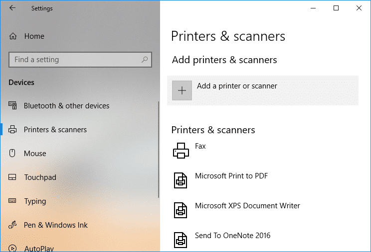Image resolution: width=371 pixels, height=252 pixels.
Task: Select the Mouse sidebar icon
Action: (x=12, y=153)
